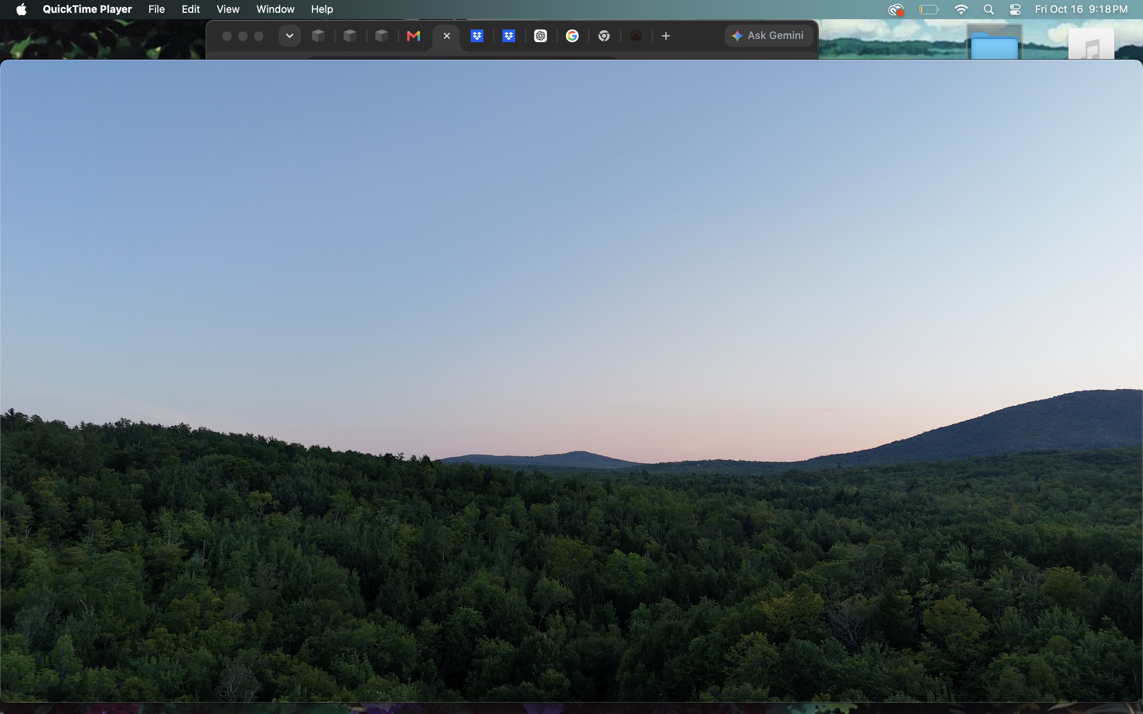Switch to the Google tab in Chrome
This screenshot has width=1143, height=714.
[x=572, y=36]
